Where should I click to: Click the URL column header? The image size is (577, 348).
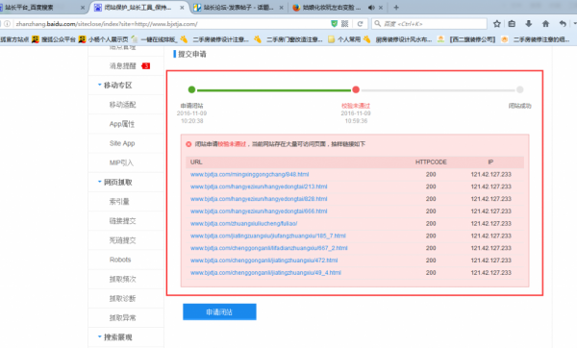tap(196, 162)
